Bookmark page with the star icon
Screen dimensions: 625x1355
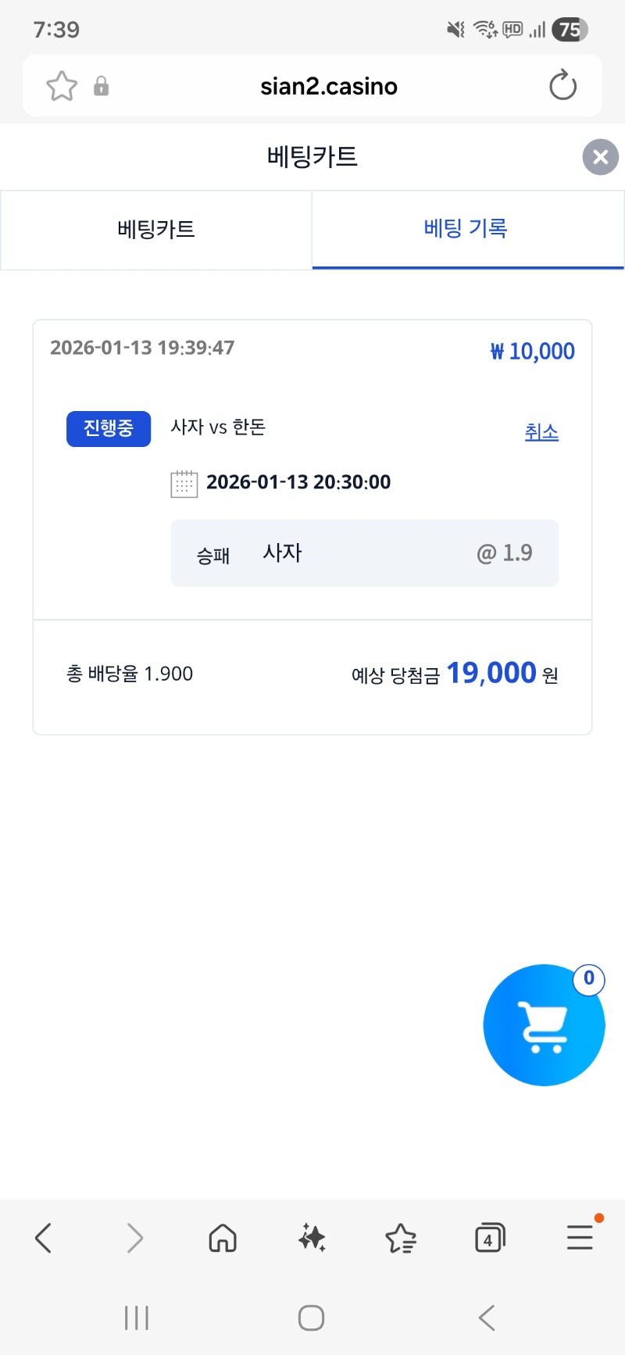(x=62, y=86)
